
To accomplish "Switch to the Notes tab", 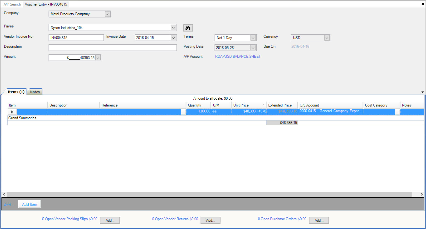I will (35, 92).
